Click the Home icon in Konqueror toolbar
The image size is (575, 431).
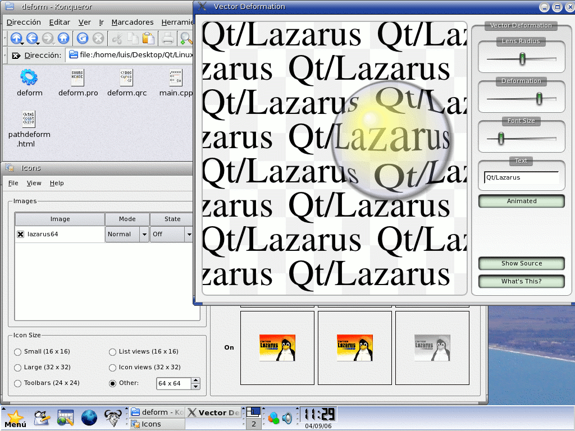click(63, 38)
